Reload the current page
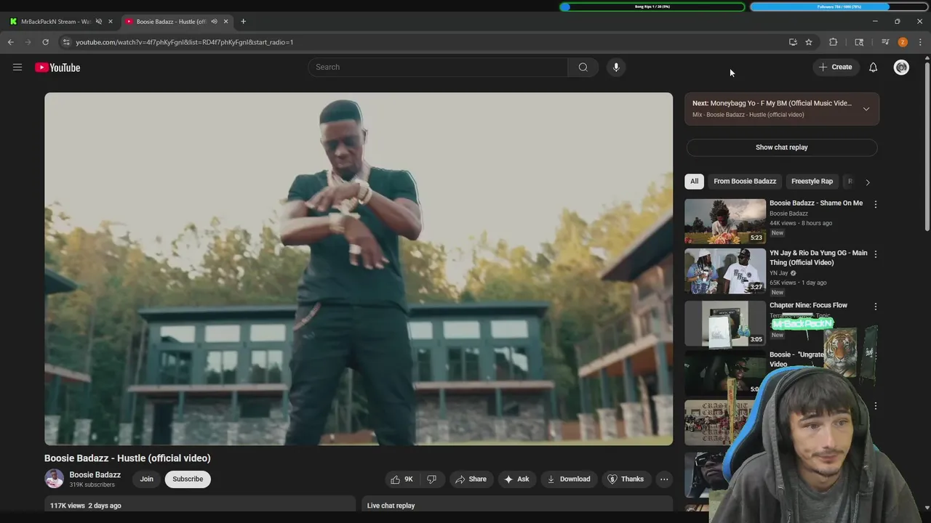The height and width of the screenshot is (523, 931). [45, 42]
